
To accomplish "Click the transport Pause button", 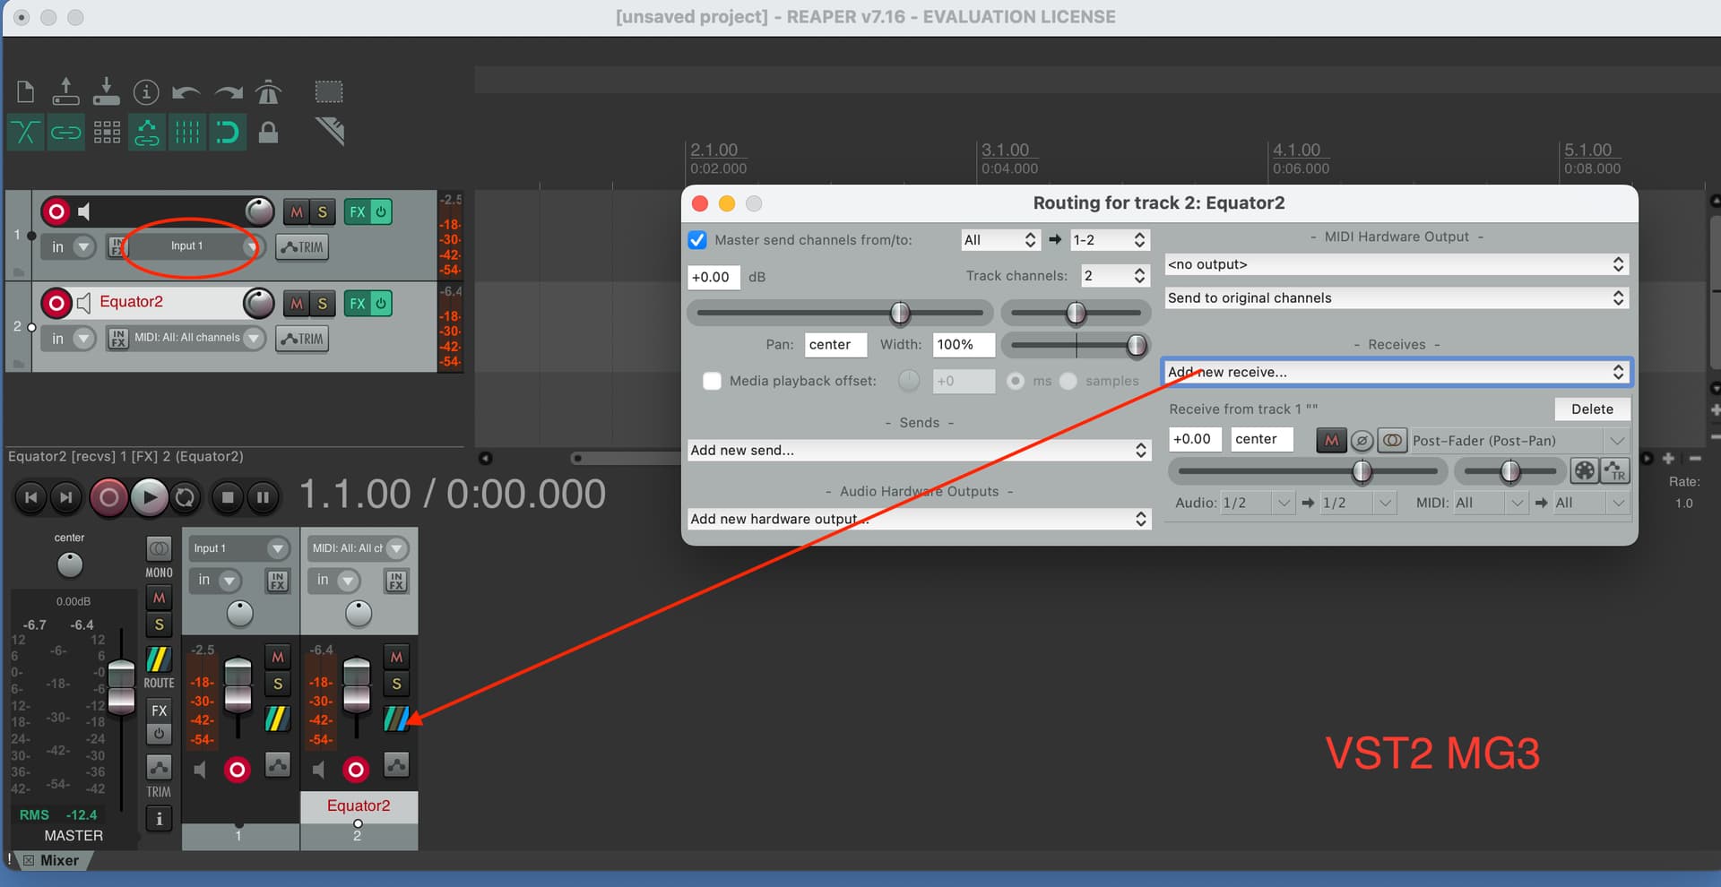I will coord(263,496).
